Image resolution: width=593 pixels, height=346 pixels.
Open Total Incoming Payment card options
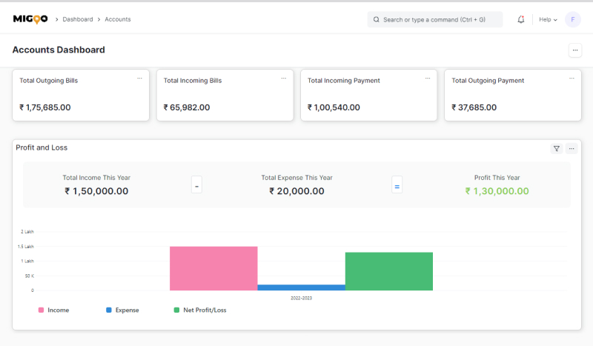click(427, 78)
